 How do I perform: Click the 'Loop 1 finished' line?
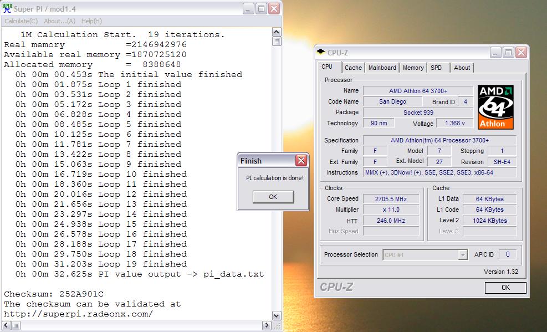(98, 84)
